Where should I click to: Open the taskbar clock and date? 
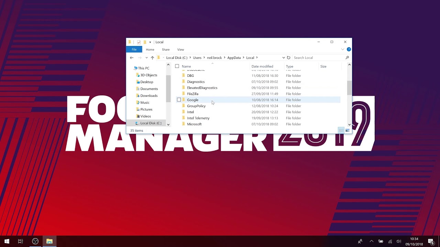[x=414, y=242]
